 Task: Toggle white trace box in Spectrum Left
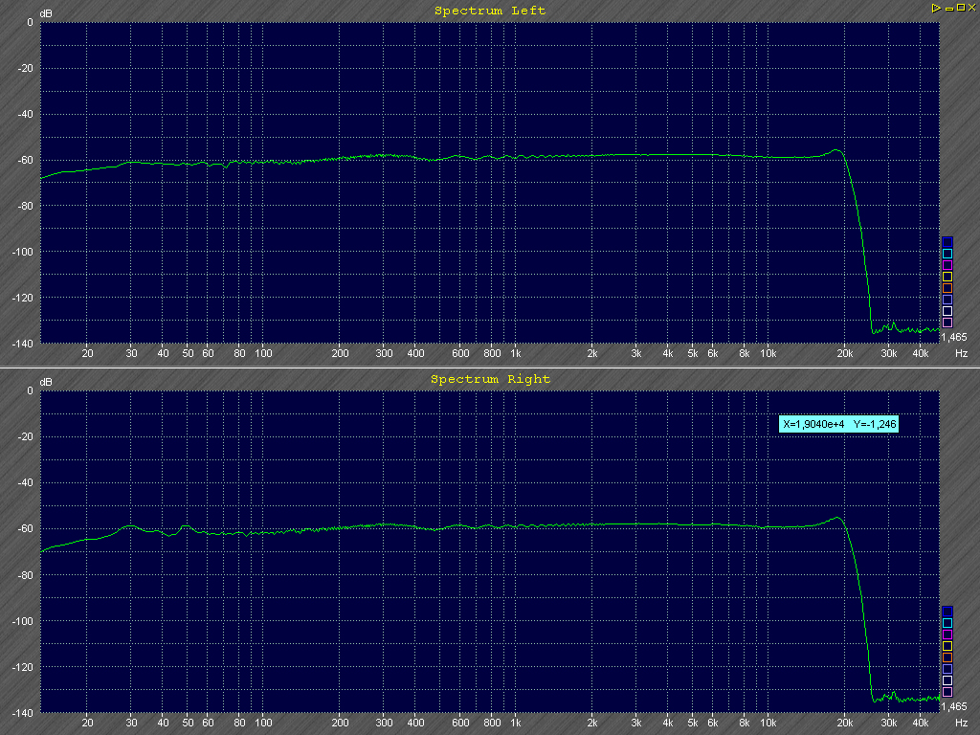947,311
